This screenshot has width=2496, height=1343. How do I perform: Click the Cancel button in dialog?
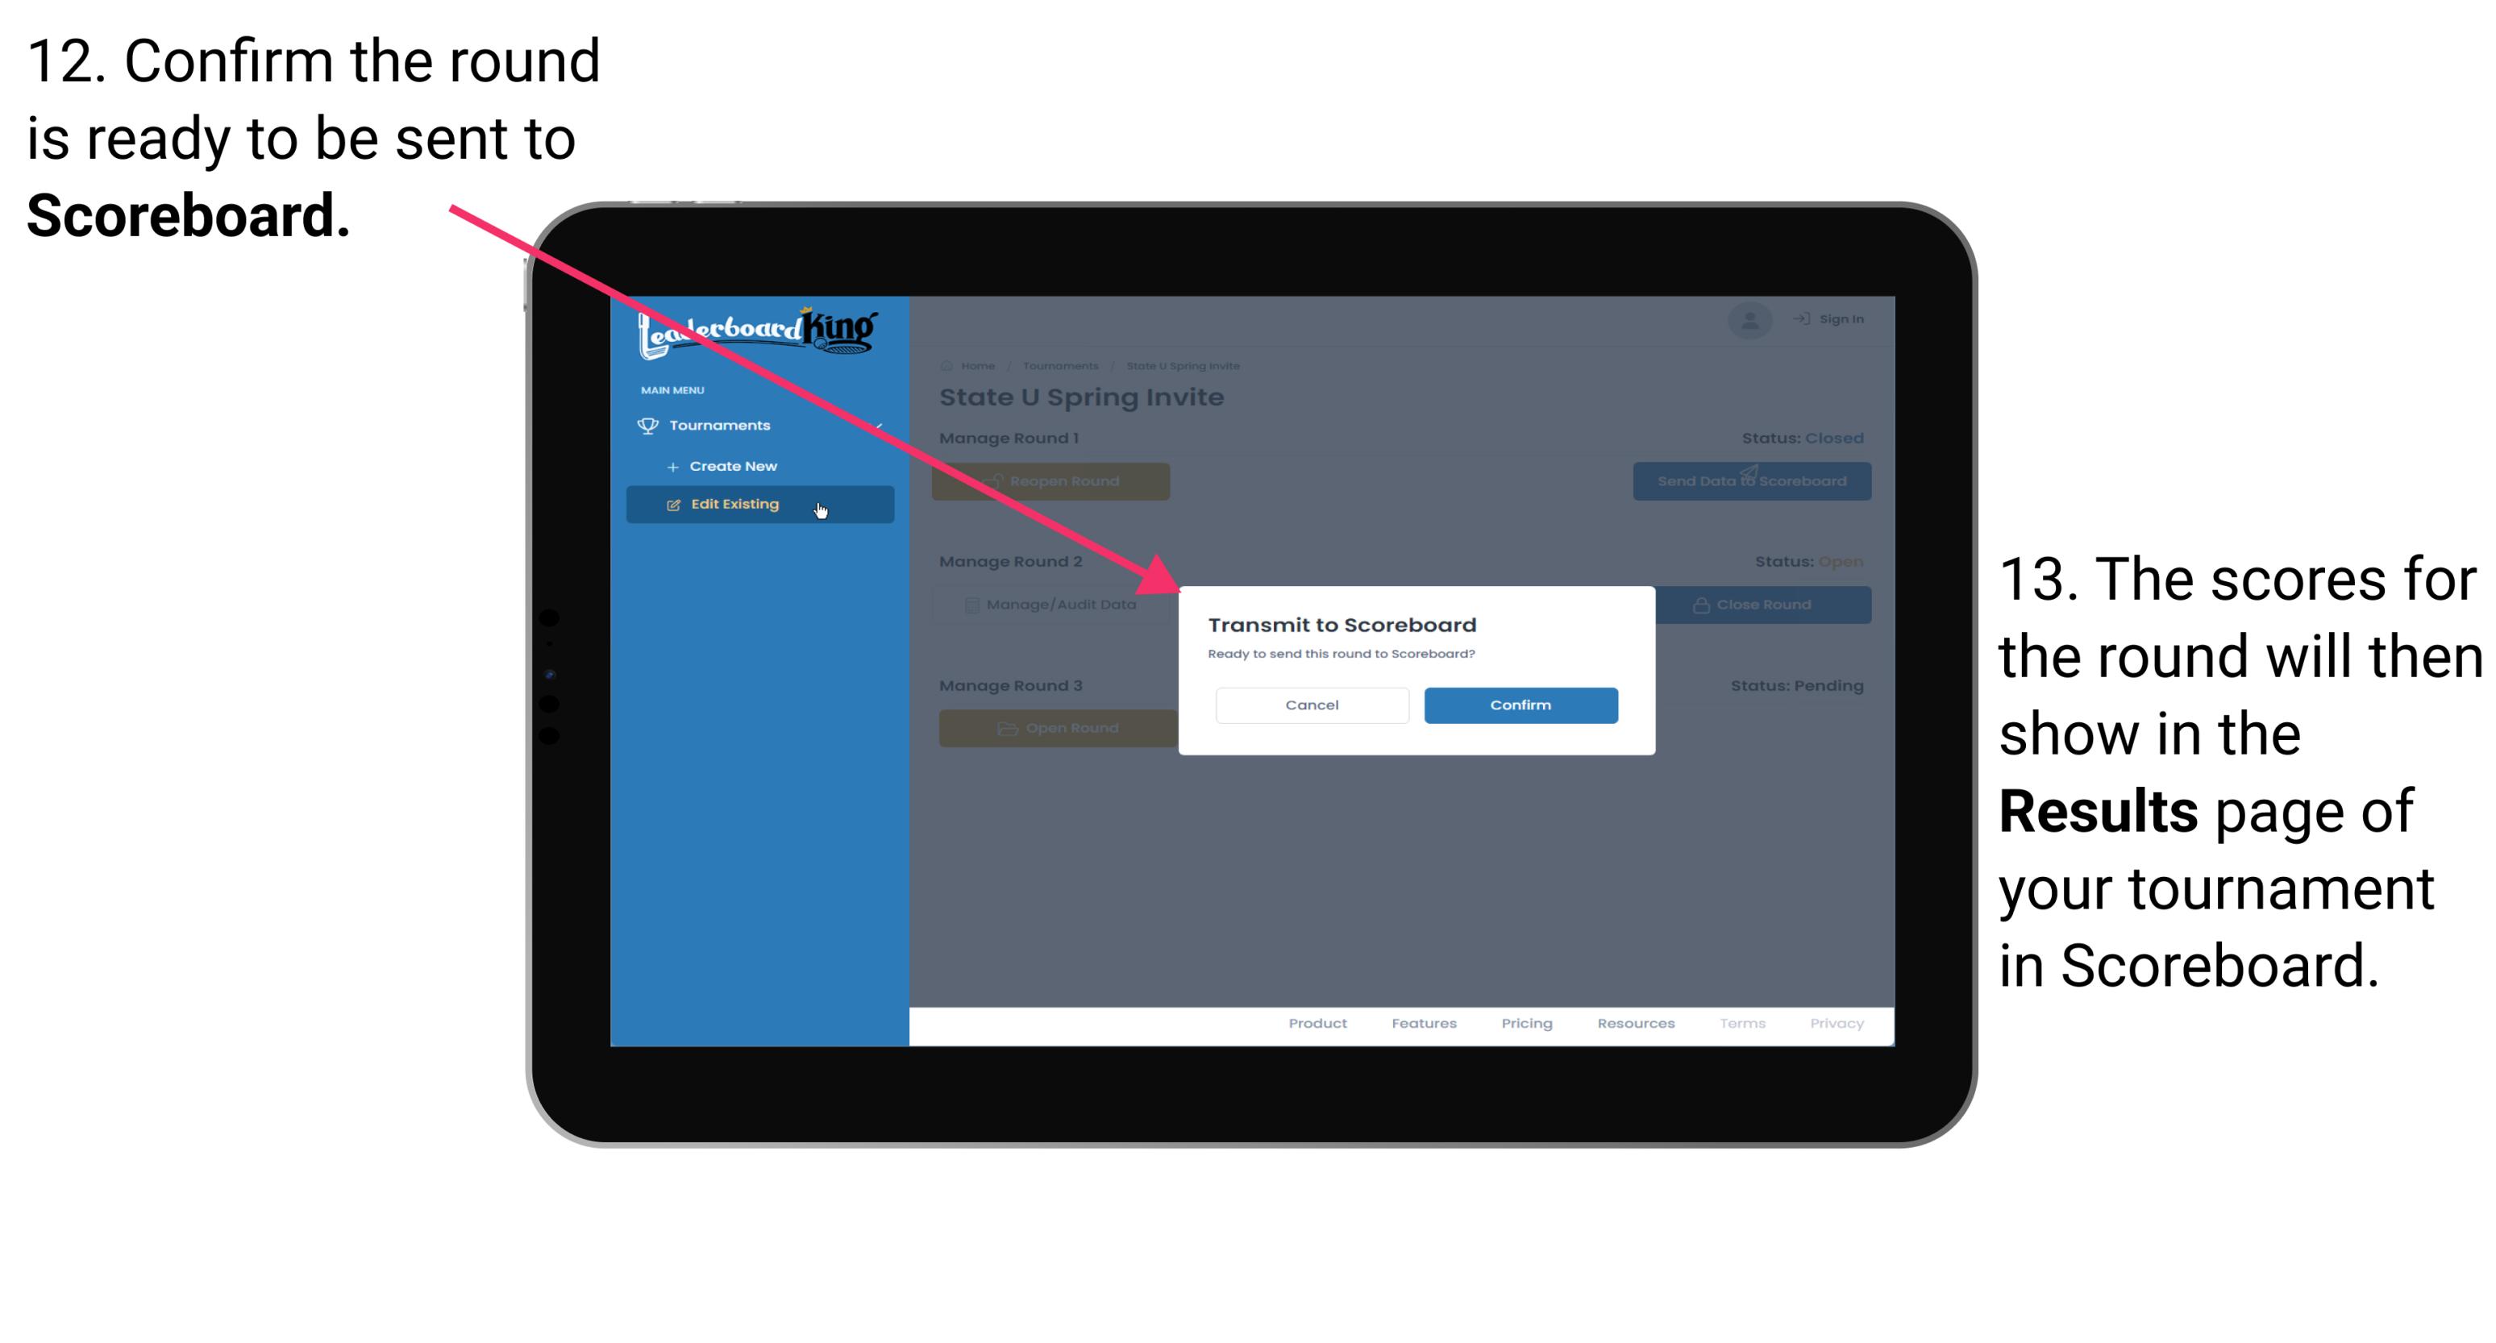(1312, 703)
